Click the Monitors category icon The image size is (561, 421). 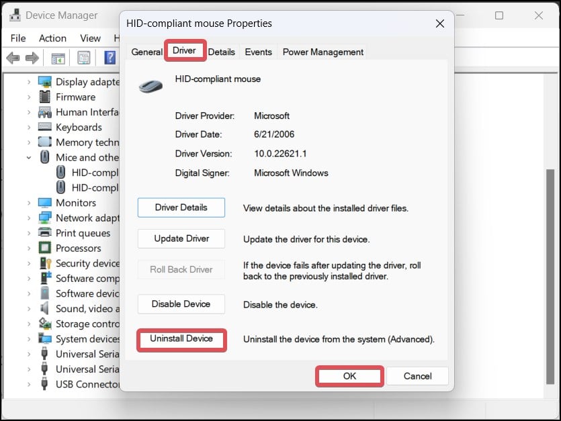(45, 203)
